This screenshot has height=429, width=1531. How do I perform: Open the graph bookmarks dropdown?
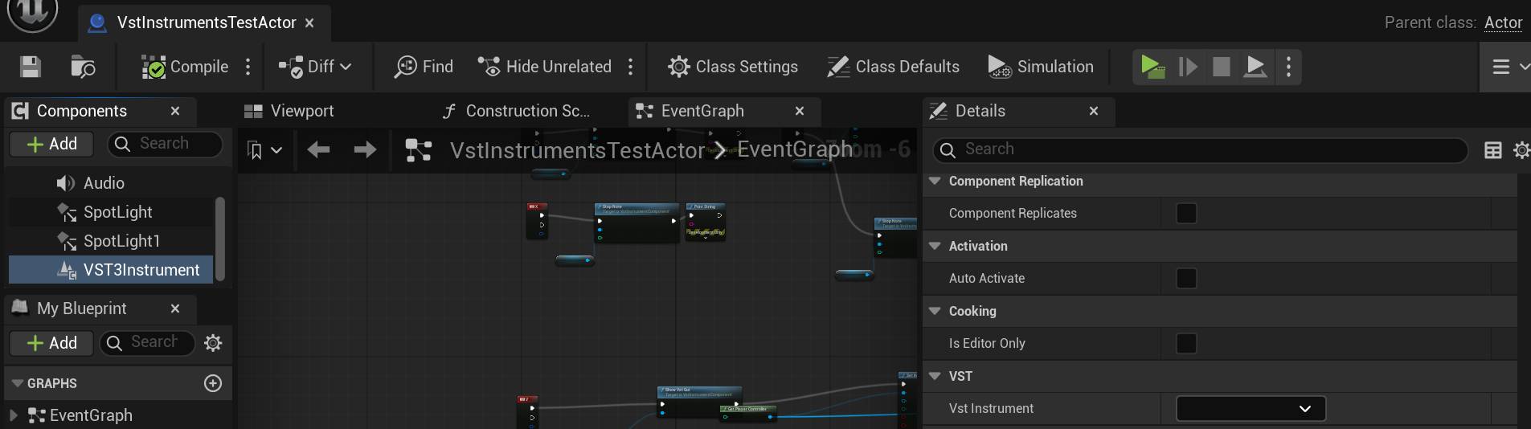click(264, 150)
